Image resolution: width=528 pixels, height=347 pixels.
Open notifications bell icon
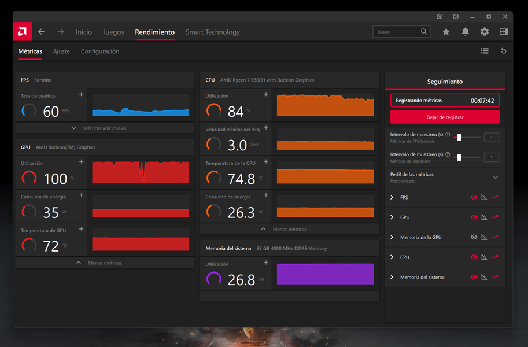click(465, 32)
